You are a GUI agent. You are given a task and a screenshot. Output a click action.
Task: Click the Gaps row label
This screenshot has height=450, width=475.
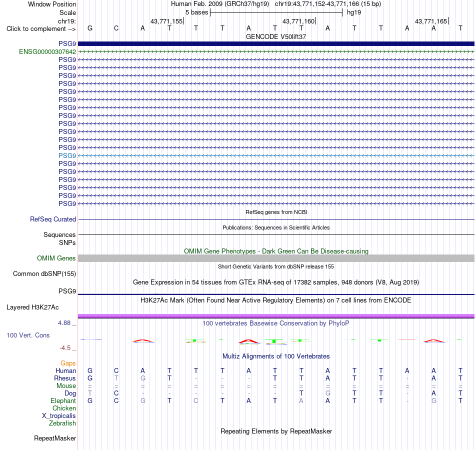68,363
